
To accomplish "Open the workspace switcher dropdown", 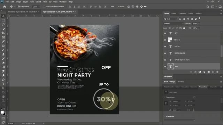I will pyautogui.click(x=214, y=7).
